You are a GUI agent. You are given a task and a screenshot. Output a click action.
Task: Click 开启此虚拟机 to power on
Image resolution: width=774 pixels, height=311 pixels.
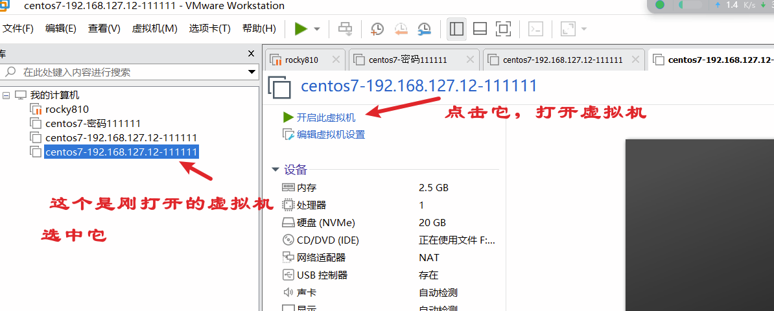(326, 117)
